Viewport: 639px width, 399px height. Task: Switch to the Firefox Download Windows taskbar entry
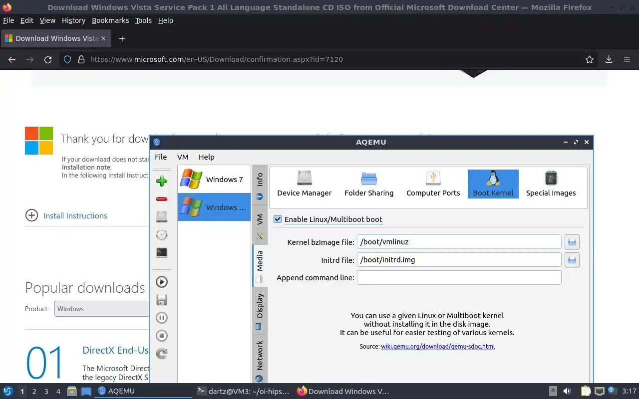[343, 391]
